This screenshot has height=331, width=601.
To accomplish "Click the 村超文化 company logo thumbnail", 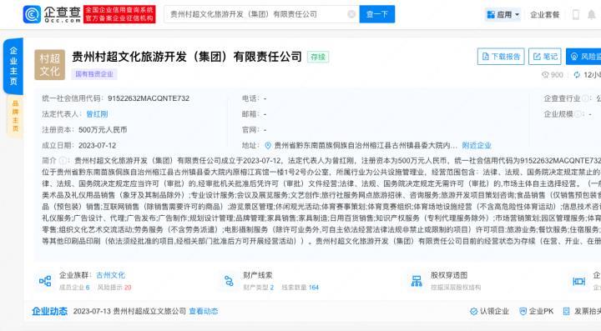I will point(50,65).
